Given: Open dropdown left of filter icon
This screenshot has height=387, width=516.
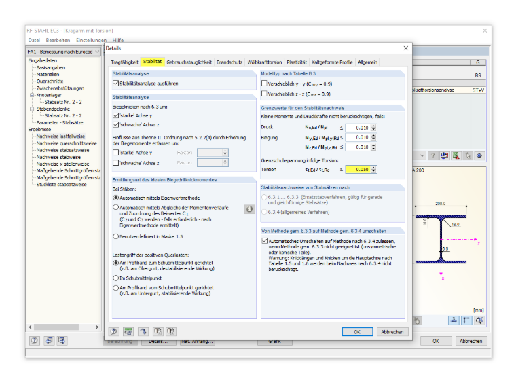Looking at the screenshot, I should click(x=422, y=155).
